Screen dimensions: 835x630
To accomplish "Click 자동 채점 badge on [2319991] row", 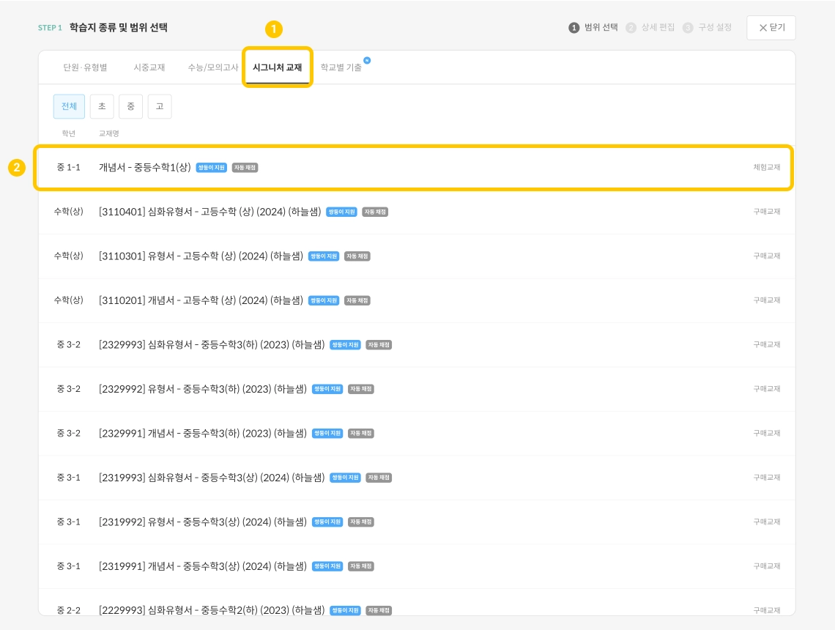I will [x=361, y=566].
